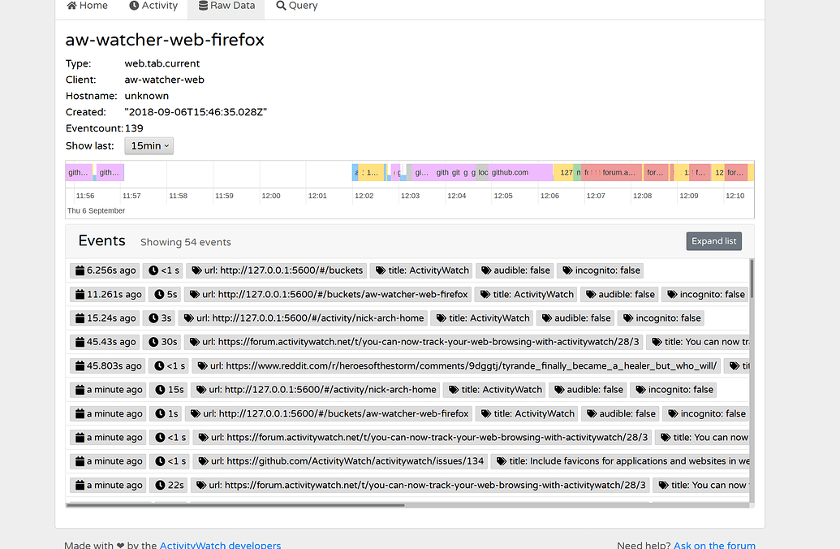The height and width of the screenshot is (549, 840).
Task: Click the 45.43s ago timestamp badge
Action: (x=106, y=342)
